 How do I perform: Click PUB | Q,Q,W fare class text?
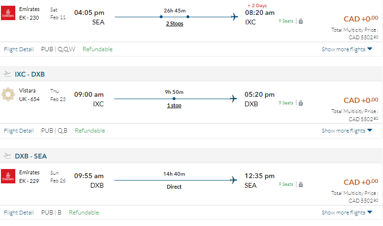point(58,49)
